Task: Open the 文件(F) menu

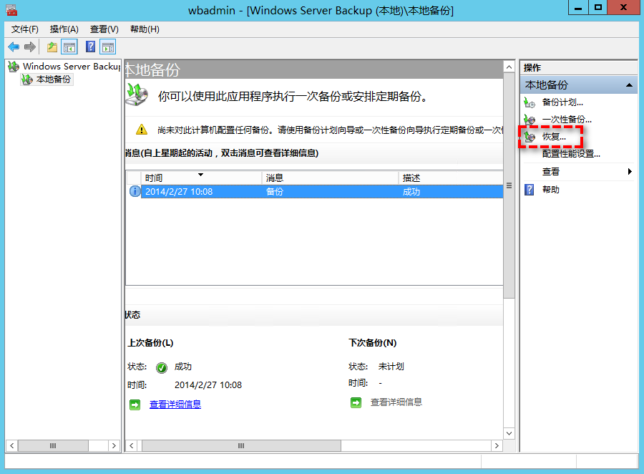Action: point(24,29)
